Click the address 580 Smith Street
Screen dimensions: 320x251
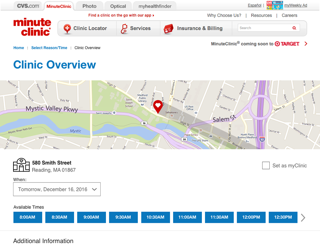tap(52, 163)
